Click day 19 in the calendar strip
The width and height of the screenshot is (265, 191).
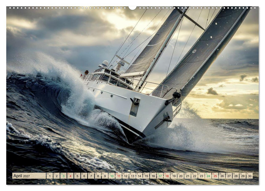[174, 176]
